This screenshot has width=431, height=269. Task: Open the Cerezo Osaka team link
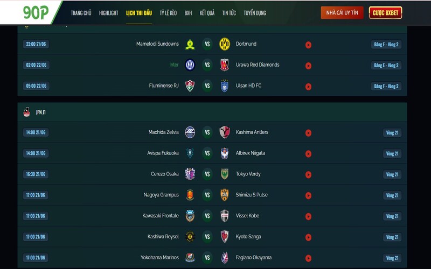(x=164, y=174)
